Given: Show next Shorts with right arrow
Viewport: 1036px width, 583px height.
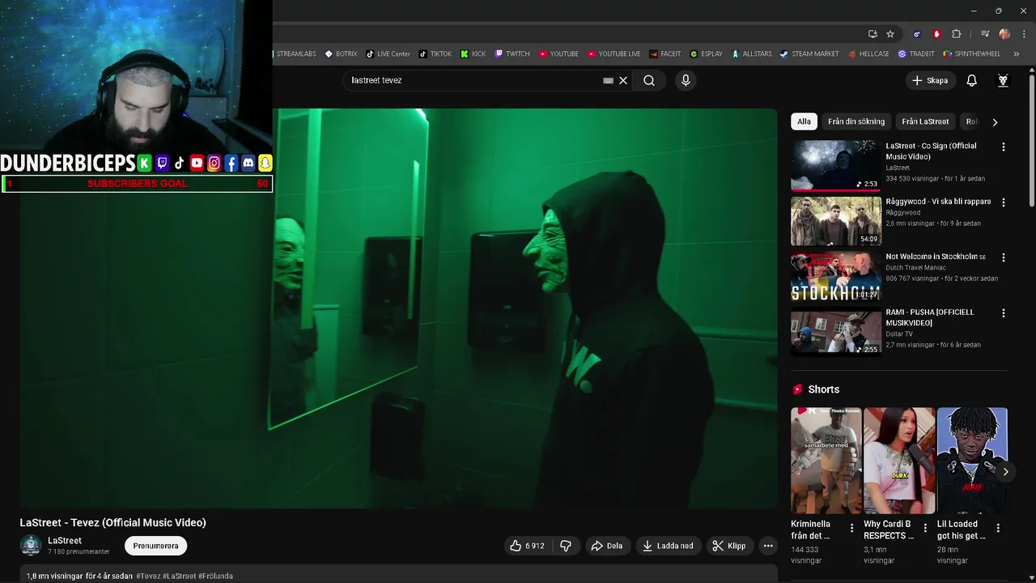Looking at the screenshot, I should click(1005, 471).
